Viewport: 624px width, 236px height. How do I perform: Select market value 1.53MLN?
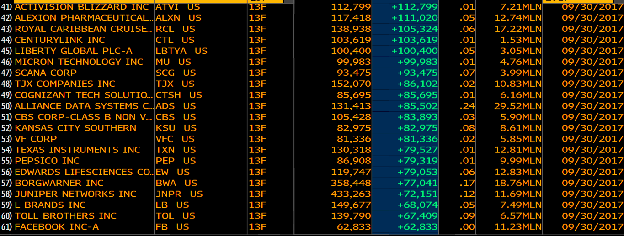[522, 40]
